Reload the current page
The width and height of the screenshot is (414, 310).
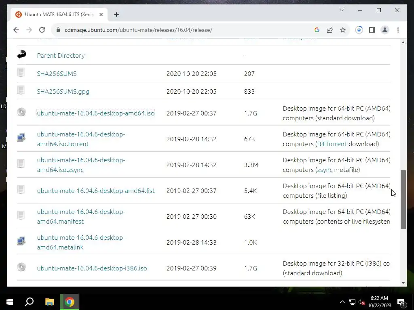point(42,30)
